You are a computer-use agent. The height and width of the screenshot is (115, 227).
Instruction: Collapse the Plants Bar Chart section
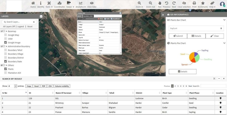click(x=224, y=20)
